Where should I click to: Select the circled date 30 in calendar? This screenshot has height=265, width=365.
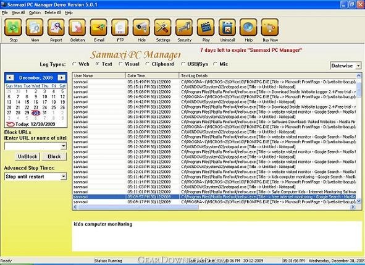pos(36,112)
